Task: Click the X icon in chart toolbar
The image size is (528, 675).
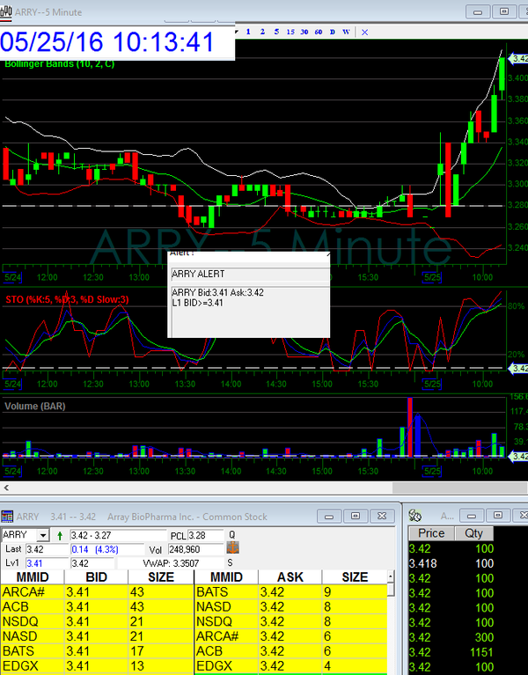Action: click(x=365, y=32)
